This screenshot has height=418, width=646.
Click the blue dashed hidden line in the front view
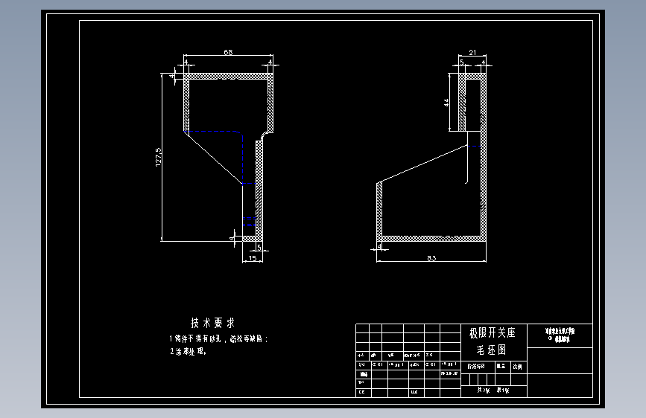214,132
